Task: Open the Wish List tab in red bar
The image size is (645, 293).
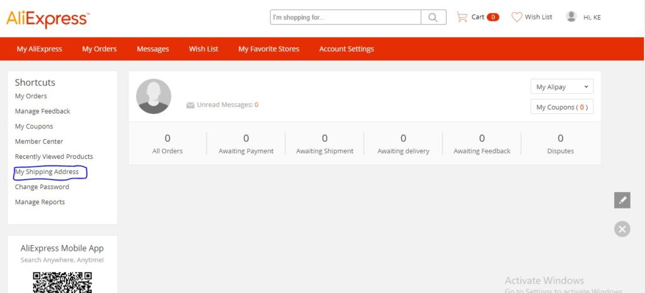Action: point(203,49)
